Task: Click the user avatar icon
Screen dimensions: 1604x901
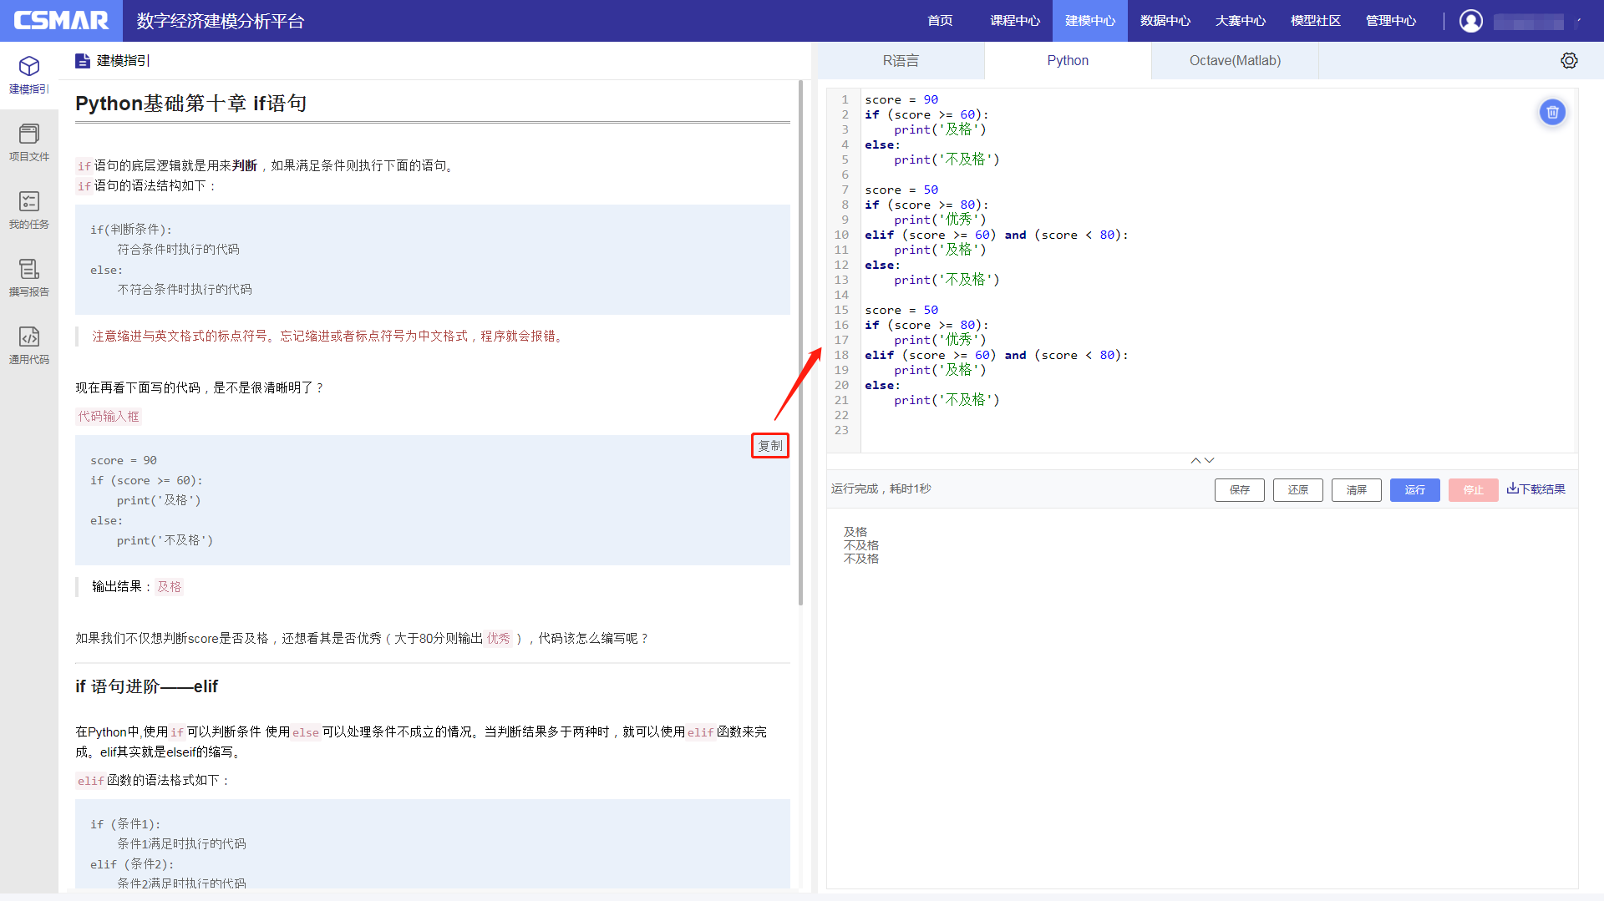Action: point(1471,21)
